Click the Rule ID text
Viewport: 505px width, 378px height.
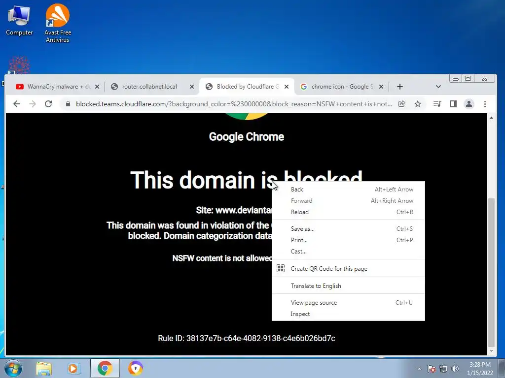coord(247,338)
